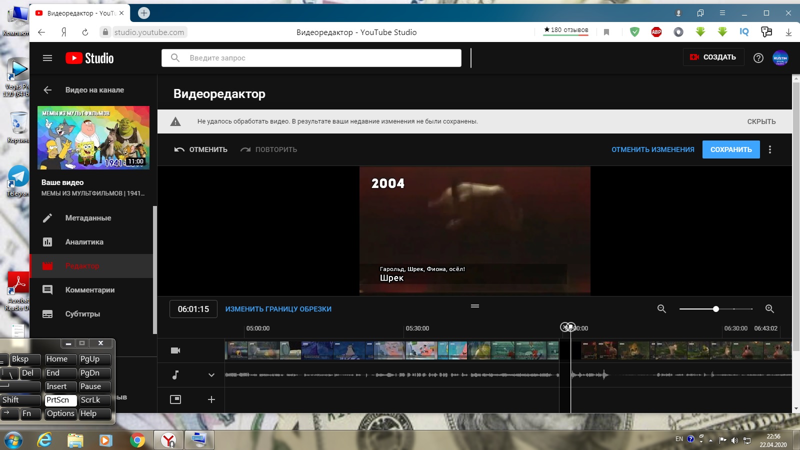Screen dimensions: 800x450
Task: Click the video track camera icon
Action: click(175, 350)
